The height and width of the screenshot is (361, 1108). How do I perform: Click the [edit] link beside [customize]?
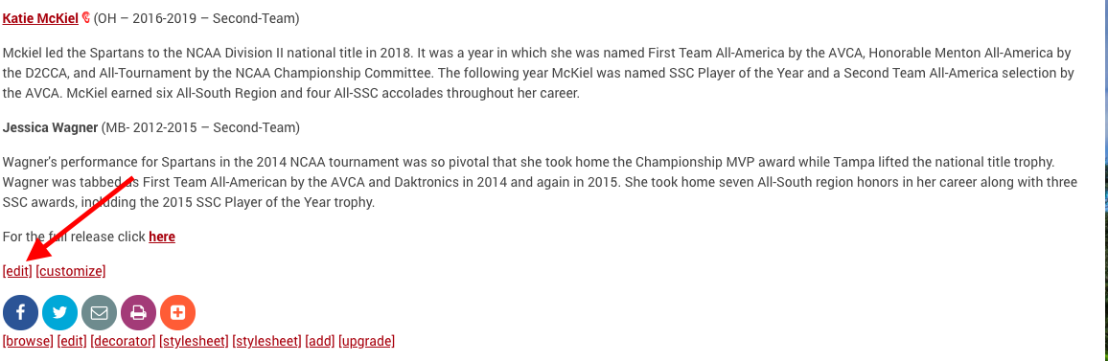pyautogui.click(x=17, y=271)
